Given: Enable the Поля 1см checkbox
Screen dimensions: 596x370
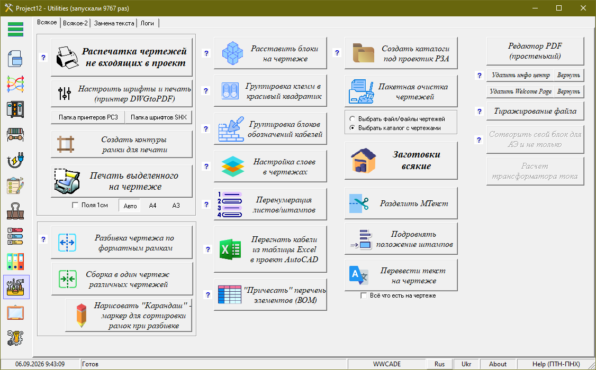Looking at the screenshot, I should click(75, 205).
